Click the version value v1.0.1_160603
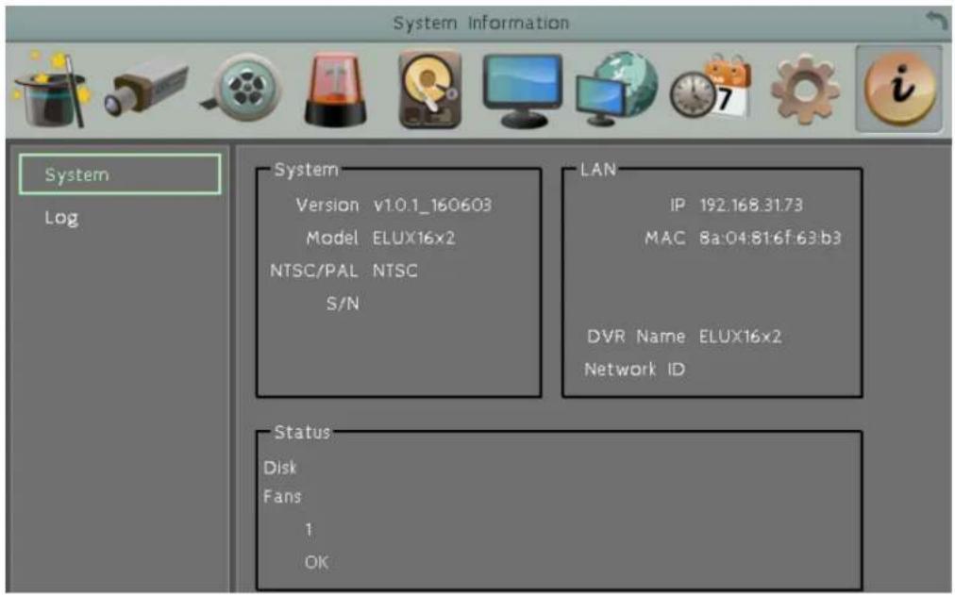 click(x=432, y=205)
